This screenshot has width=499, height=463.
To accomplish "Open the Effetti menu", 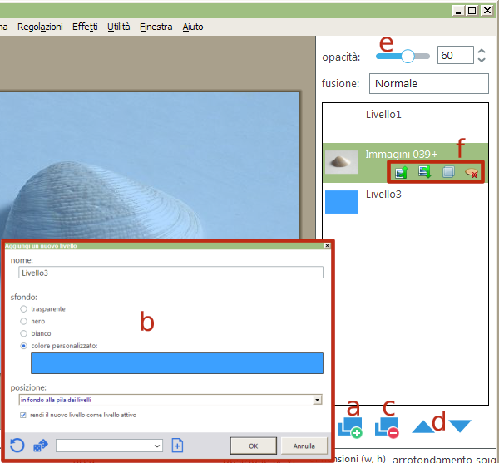I will pyautogui.click(x=84, y=27).
